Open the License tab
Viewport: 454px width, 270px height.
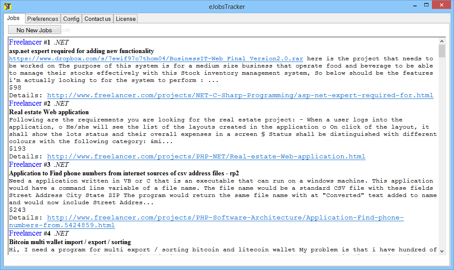pos(126,19)
